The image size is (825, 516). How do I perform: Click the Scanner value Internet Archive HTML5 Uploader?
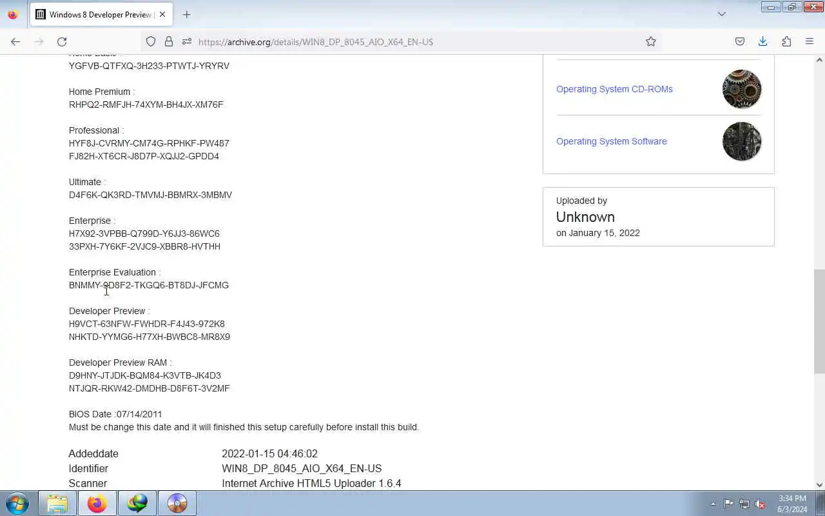point(311,483)
